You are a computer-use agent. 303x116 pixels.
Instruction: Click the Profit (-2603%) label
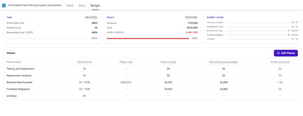click(115, 32)
